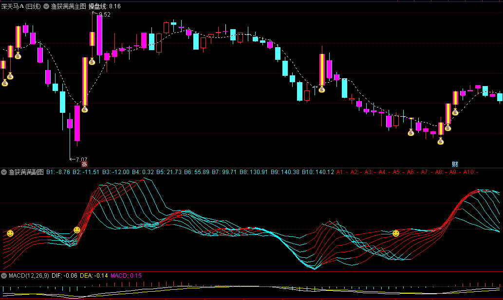Screen dimensions: 503x300
Task: Click the money bag directly above the 财 marker
Action: coord(455,112)
